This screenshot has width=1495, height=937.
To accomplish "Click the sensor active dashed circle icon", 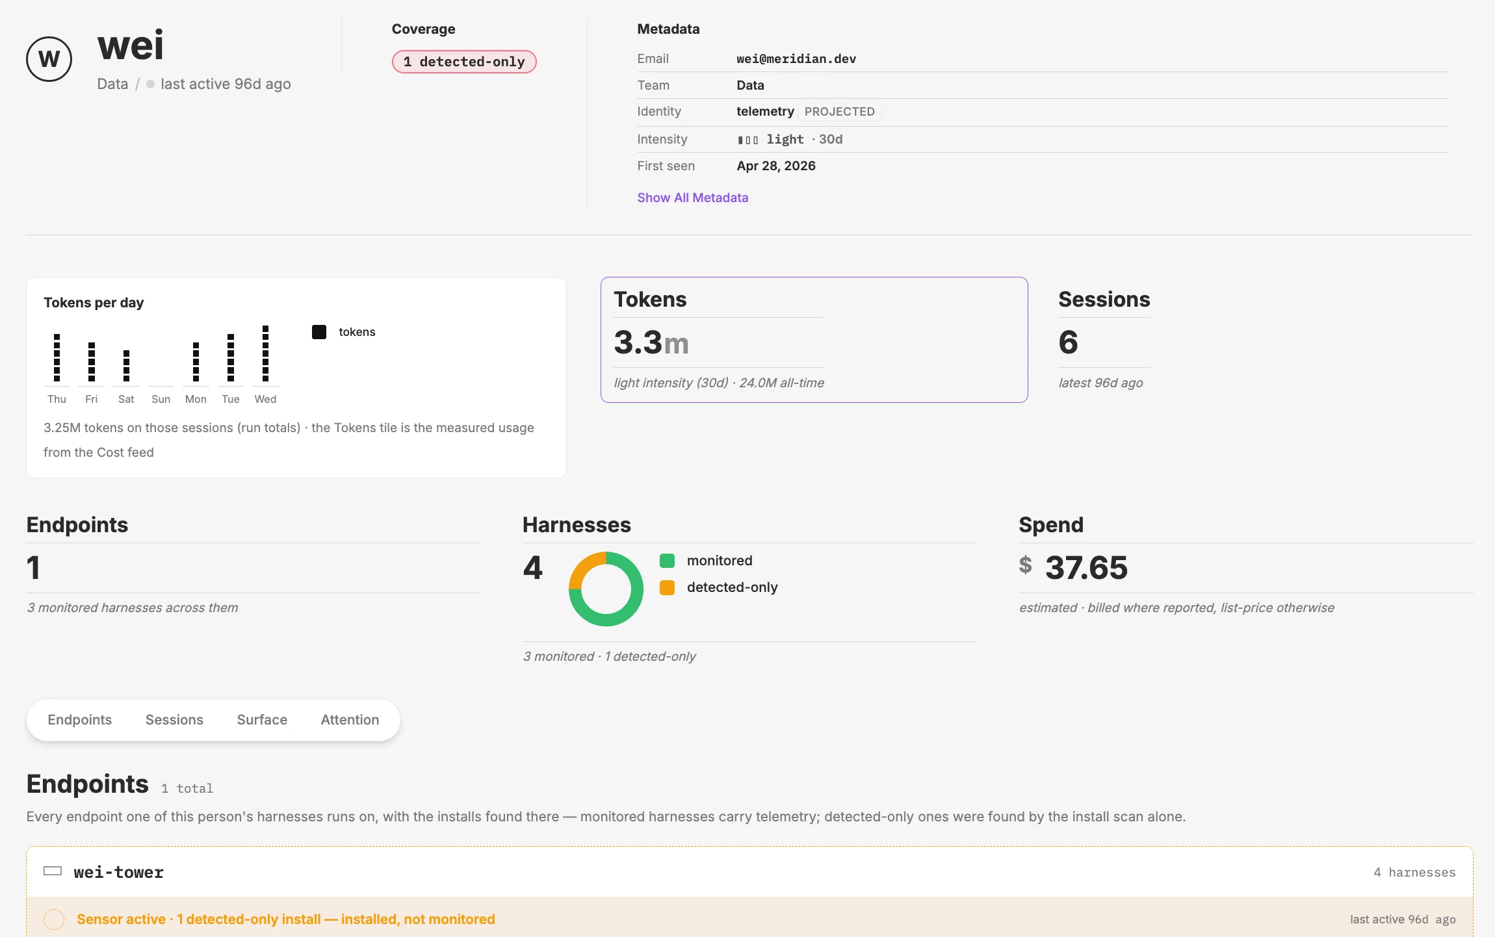I will point(54,919).
